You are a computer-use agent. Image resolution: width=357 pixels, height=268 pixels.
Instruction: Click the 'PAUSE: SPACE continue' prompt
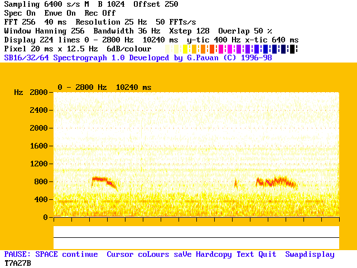pyautogui.click(x=51, y=255)
